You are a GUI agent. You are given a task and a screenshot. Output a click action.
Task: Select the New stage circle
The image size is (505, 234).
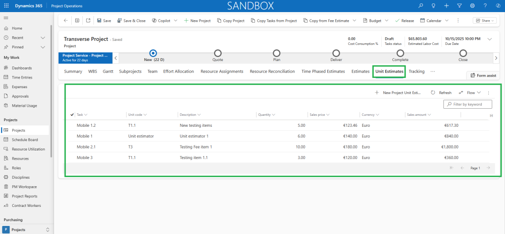[x=154, y=53]
